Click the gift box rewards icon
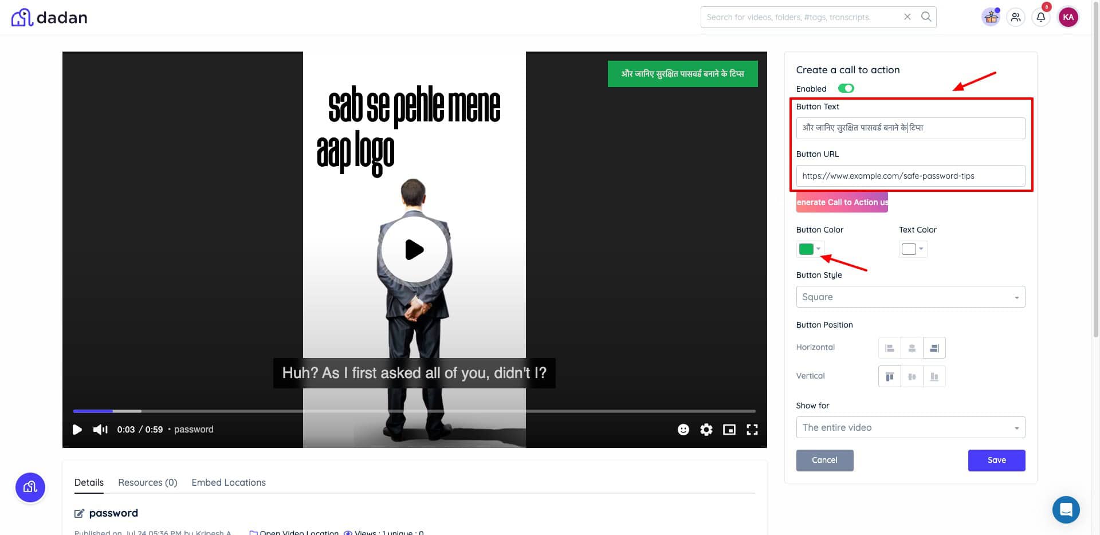 coord(991,17)
